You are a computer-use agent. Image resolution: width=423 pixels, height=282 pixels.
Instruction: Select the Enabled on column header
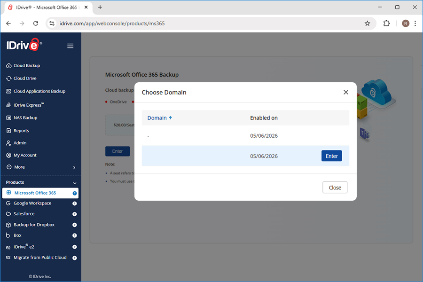click(264, 118)
